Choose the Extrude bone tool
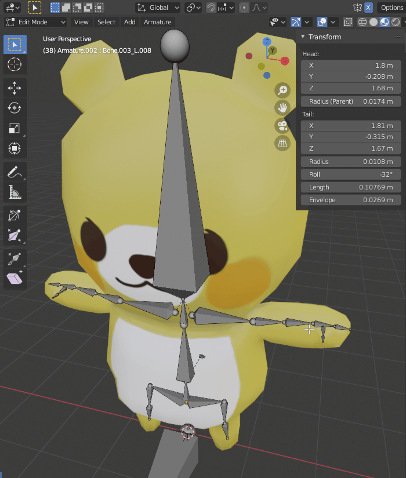This screenshot has width=406, height=478. tap(14, 259)
